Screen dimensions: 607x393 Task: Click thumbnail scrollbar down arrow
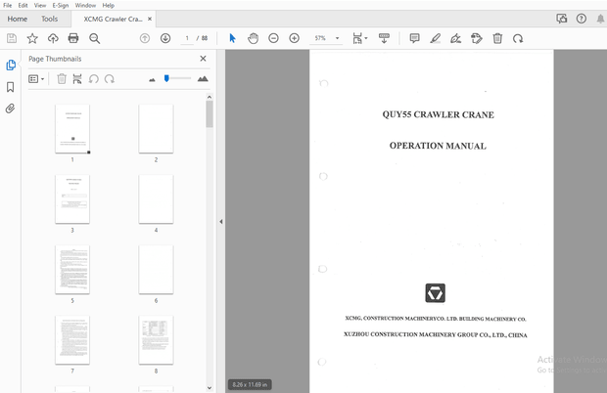(x=210, y=388)
